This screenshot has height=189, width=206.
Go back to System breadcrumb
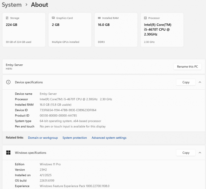(12, 5)
